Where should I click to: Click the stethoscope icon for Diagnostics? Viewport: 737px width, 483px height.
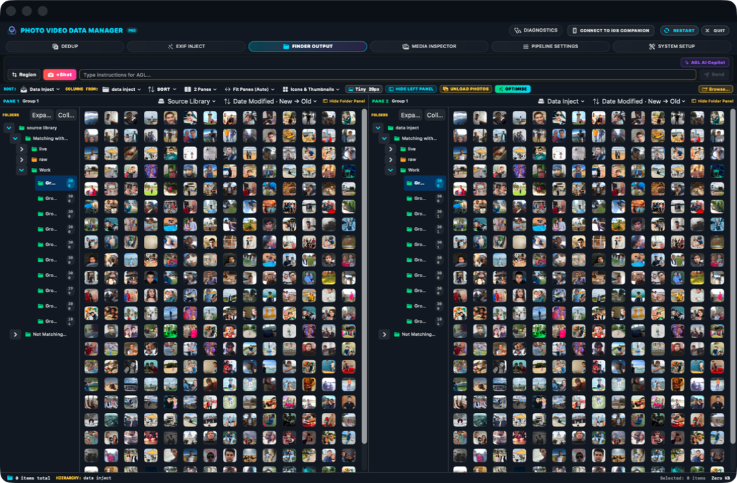coord(517,30)
